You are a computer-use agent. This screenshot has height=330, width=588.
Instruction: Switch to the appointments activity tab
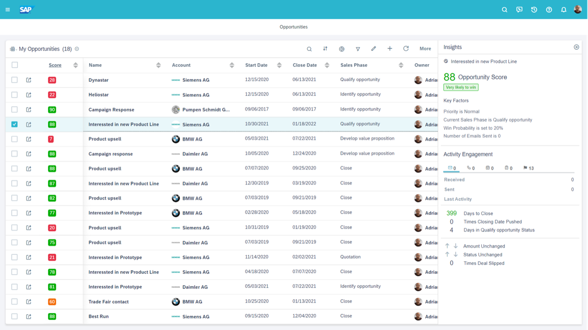[490, 168]
